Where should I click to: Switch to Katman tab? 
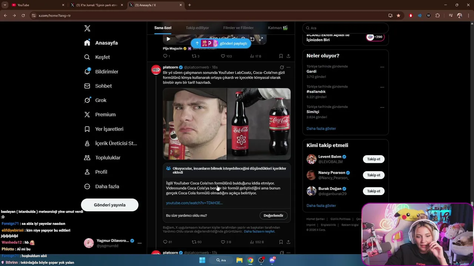pos(278,28)
